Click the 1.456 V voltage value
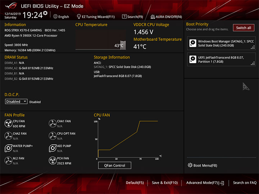259x194 pixels. pyautogui.click(x=144, y=32)
